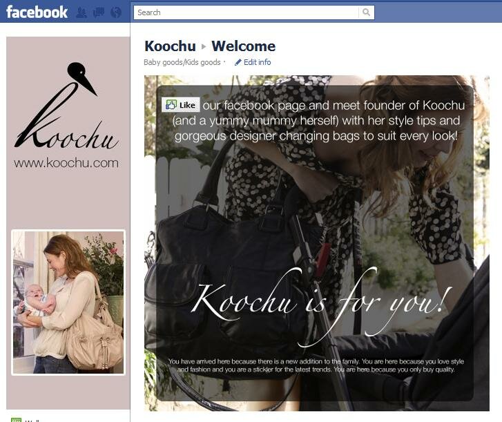
Task: Click the pencil icon beside Edit info
Action: pyautogui.click(x=238, y=62)
